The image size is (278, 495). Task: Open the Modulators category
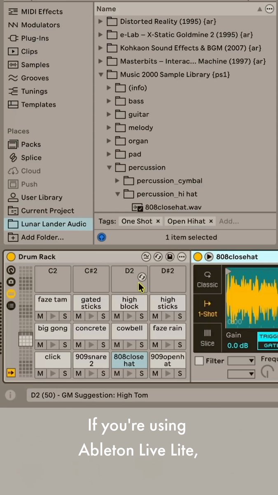[34, 25]
